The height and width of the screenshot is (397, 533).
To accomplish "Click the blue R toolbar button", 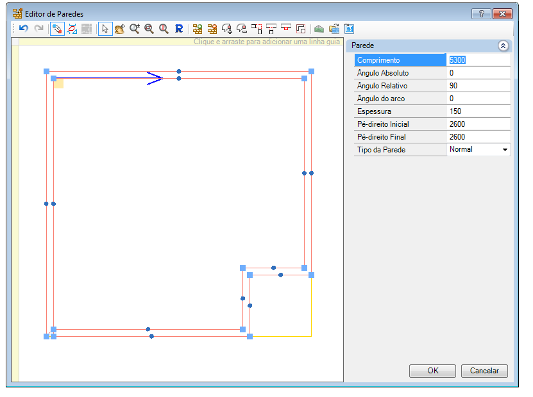I will (179, 29).
